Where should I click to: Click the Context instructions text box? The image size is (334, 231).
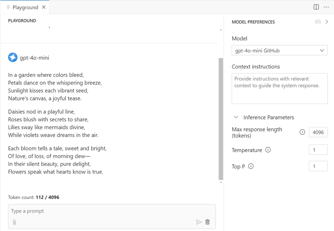[280, 89]
